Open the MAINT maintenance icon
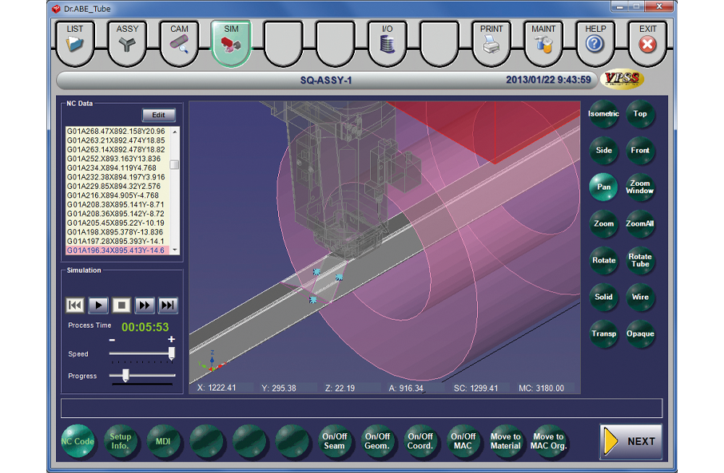The height and width of the screenshot is (473, 724). coord(543,42)
